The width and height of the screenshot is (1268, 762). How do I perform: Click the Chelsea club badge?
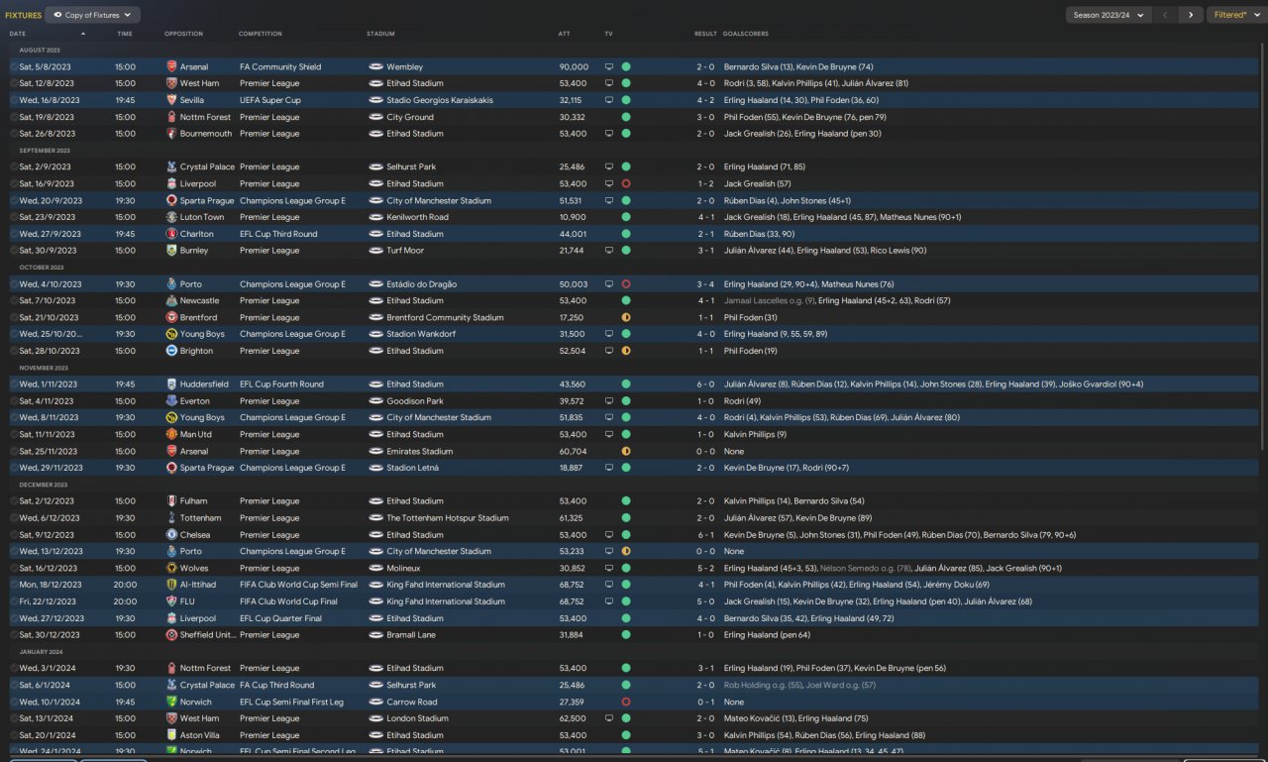[171, 535]
